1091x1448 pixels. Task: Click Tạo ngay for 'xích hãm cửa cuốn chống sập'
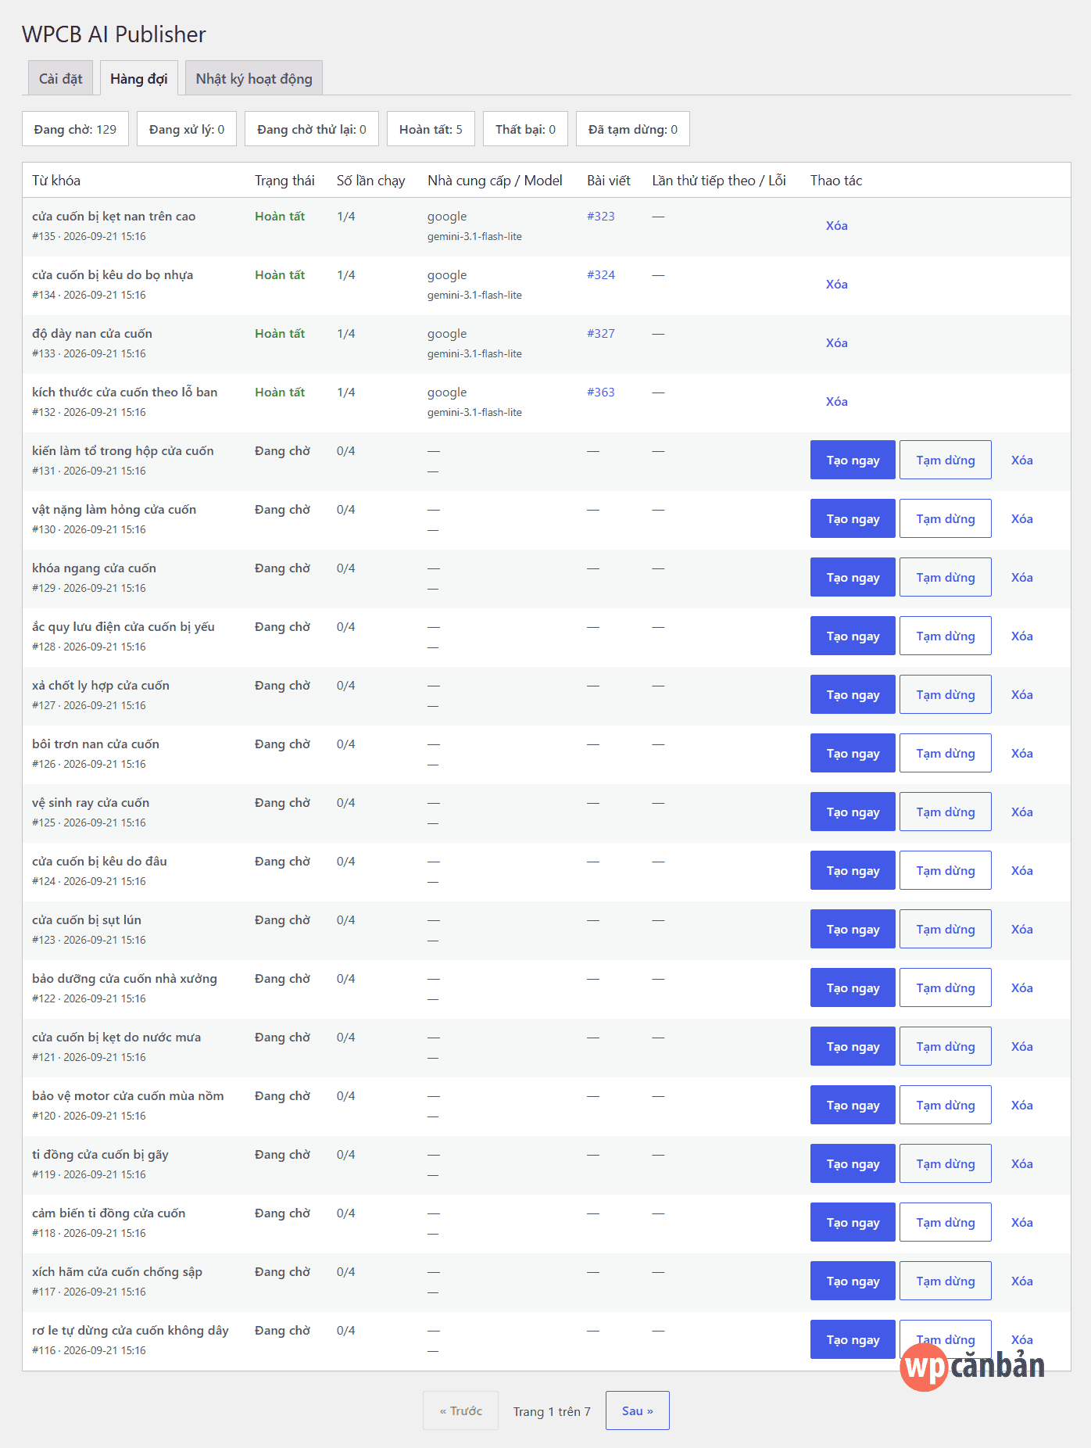point(853,1281)
